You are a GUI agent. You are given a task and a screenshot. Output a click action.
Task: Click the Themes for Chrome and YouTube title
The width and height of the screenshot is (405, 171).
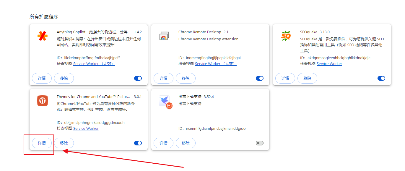94,97
